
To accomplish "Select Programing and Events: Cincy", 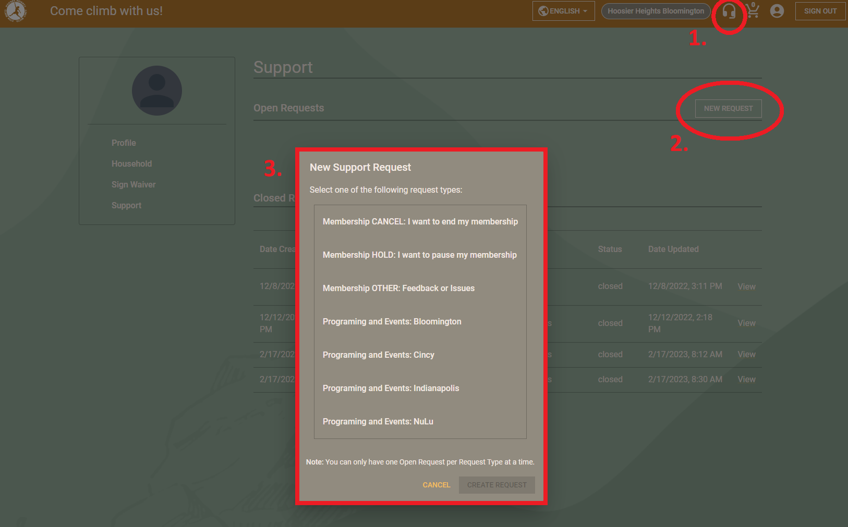I will tap(420, 355).
